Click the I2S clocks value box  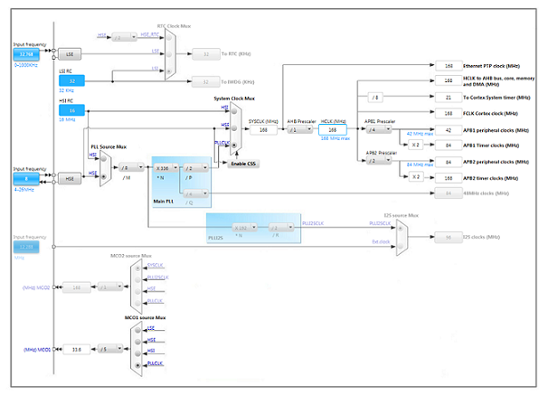point(449,237)
